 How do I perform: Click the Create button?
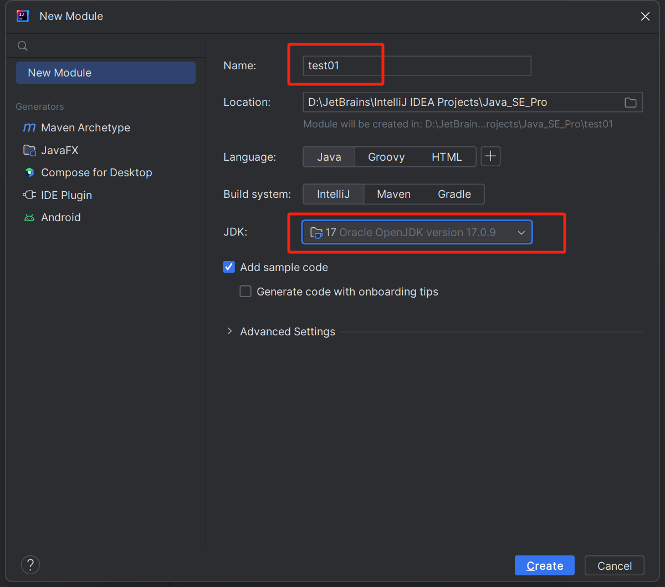pyautogui.click(x=545, y=565)
